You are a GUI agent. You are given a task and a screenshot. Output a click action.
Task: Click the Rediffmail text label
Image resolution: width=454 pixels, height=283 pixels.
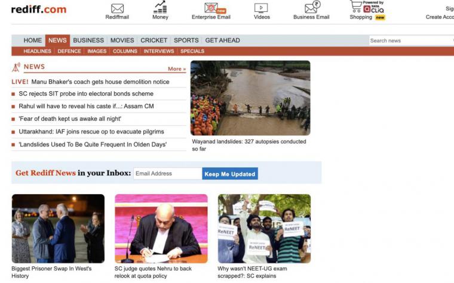(117, 17)
